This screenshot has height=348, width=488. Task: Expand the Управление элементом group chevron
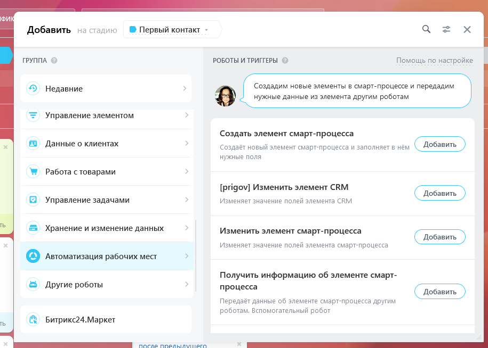click(x=185, y=115)
